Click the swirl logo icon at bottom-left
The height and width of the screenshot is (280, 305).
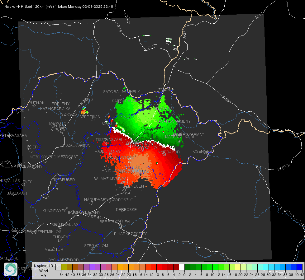click(x=11, y=269)
